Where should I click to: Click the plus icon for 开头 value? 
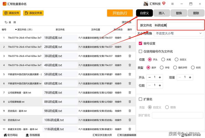pos(160,78)
